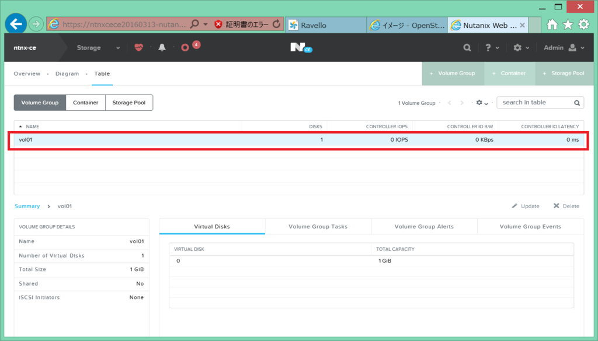Open the table settings gear above the grid

(x=480, y=102)
